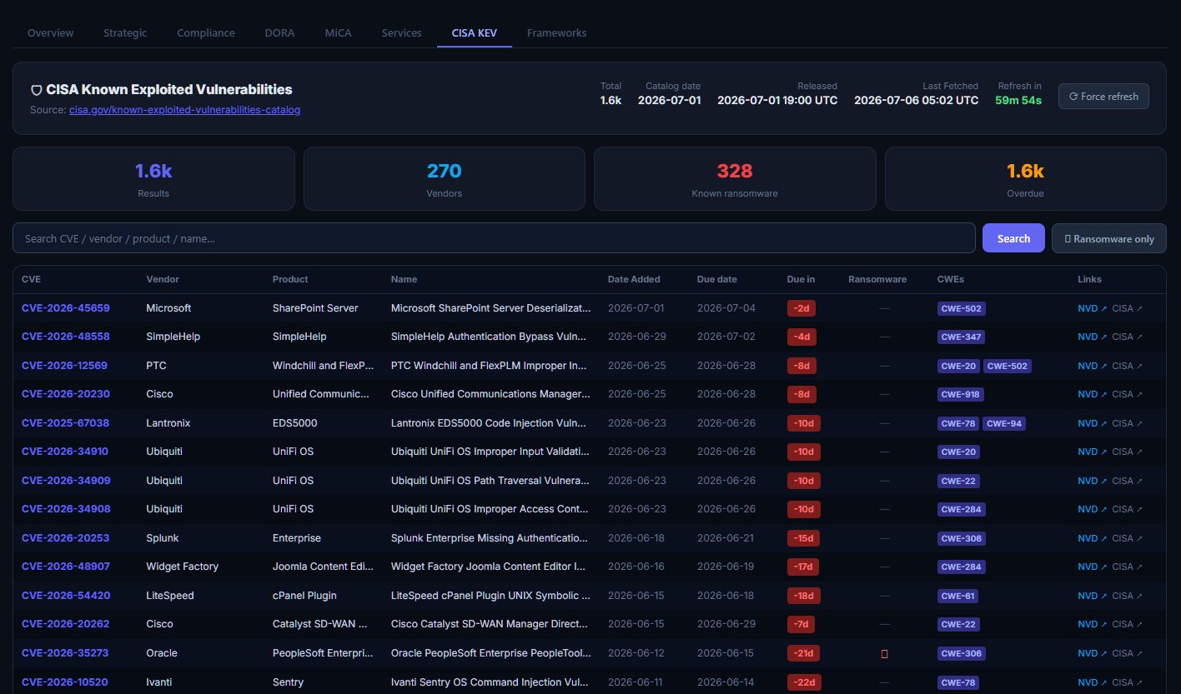Viewport: 1181px width, 694px height.
Task: Open CVE-2026-48907 entry
Action: [x=66, y=567]
